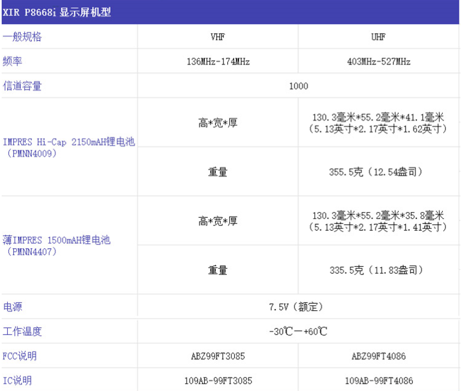The width and height of the screenshot is (461, 391).
Task: Select the '薄IMPRES 1500mAH锂电池' label
Action: click(x=57, y=240)
